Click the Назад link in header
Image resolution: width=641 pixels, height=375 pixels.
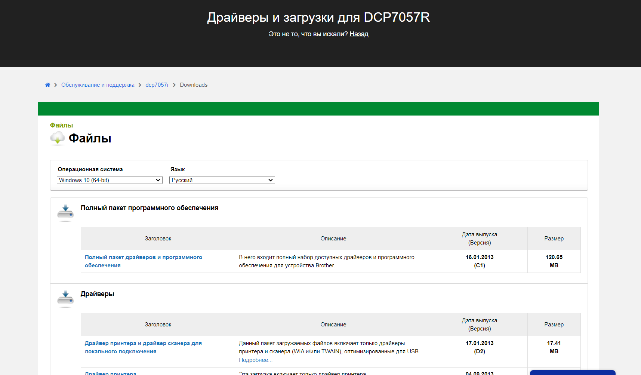(x=359, y=34)
